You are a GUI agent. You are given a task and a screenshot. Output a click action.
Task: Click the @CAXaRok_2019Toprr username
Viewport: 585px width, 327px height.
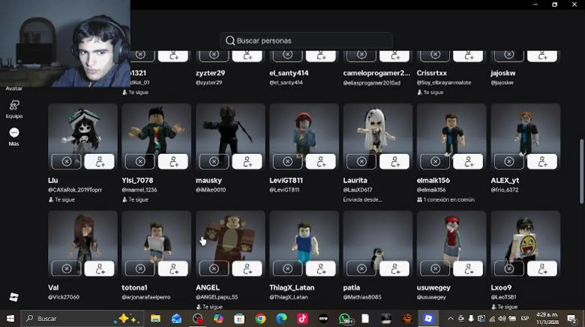75,190
